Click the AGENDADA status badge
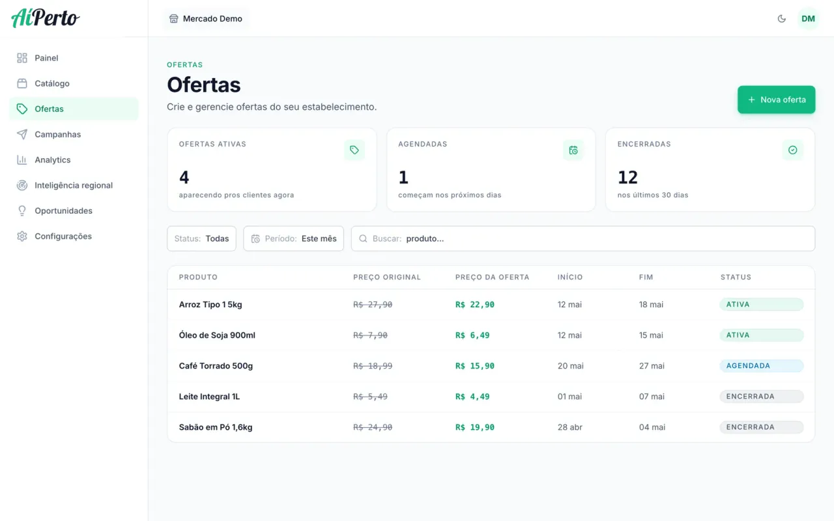This screenshot has width=834, height=521. pos(761,366)
